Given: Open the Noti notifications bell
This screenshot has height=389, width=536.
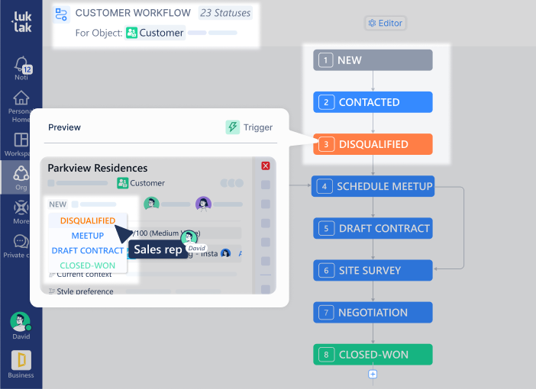Looking at the screenshot, I should 21,65.
